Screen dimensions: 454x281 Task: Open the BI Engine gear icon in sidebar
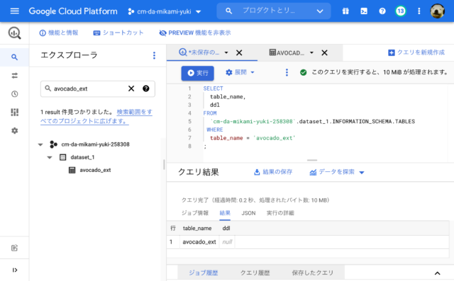point(14,130)
